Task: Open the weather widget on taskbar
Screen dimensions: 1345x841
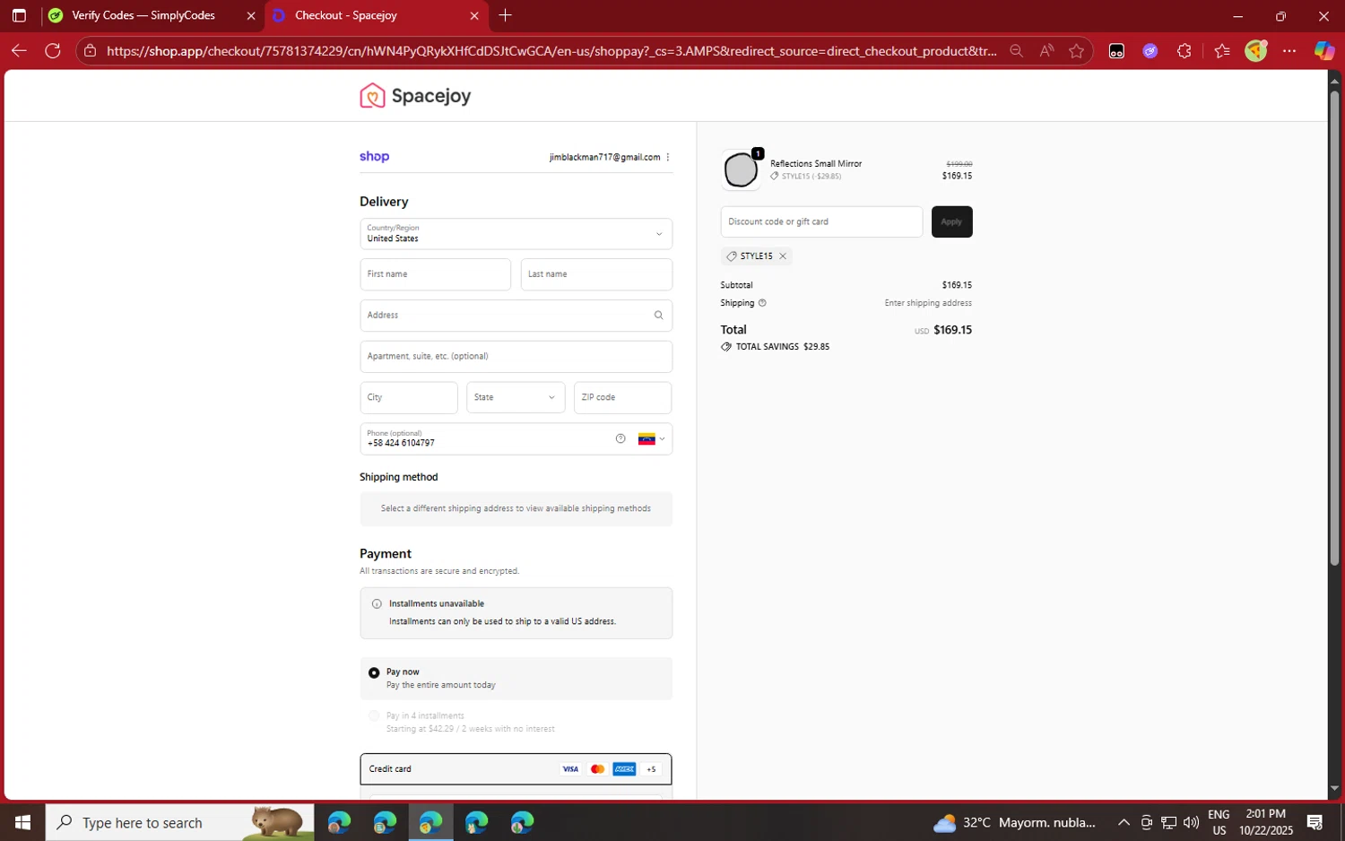Action: click(x=1013, y=822)
